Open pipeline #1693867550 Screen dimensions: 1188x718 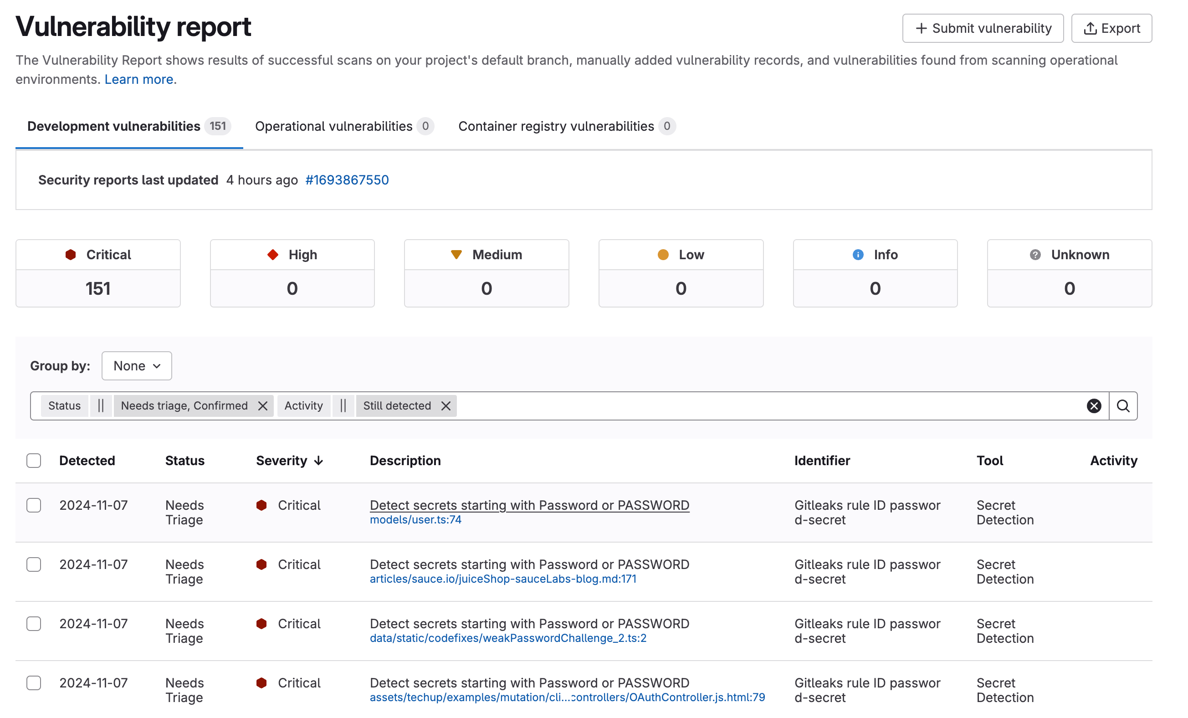click(347, 179)
